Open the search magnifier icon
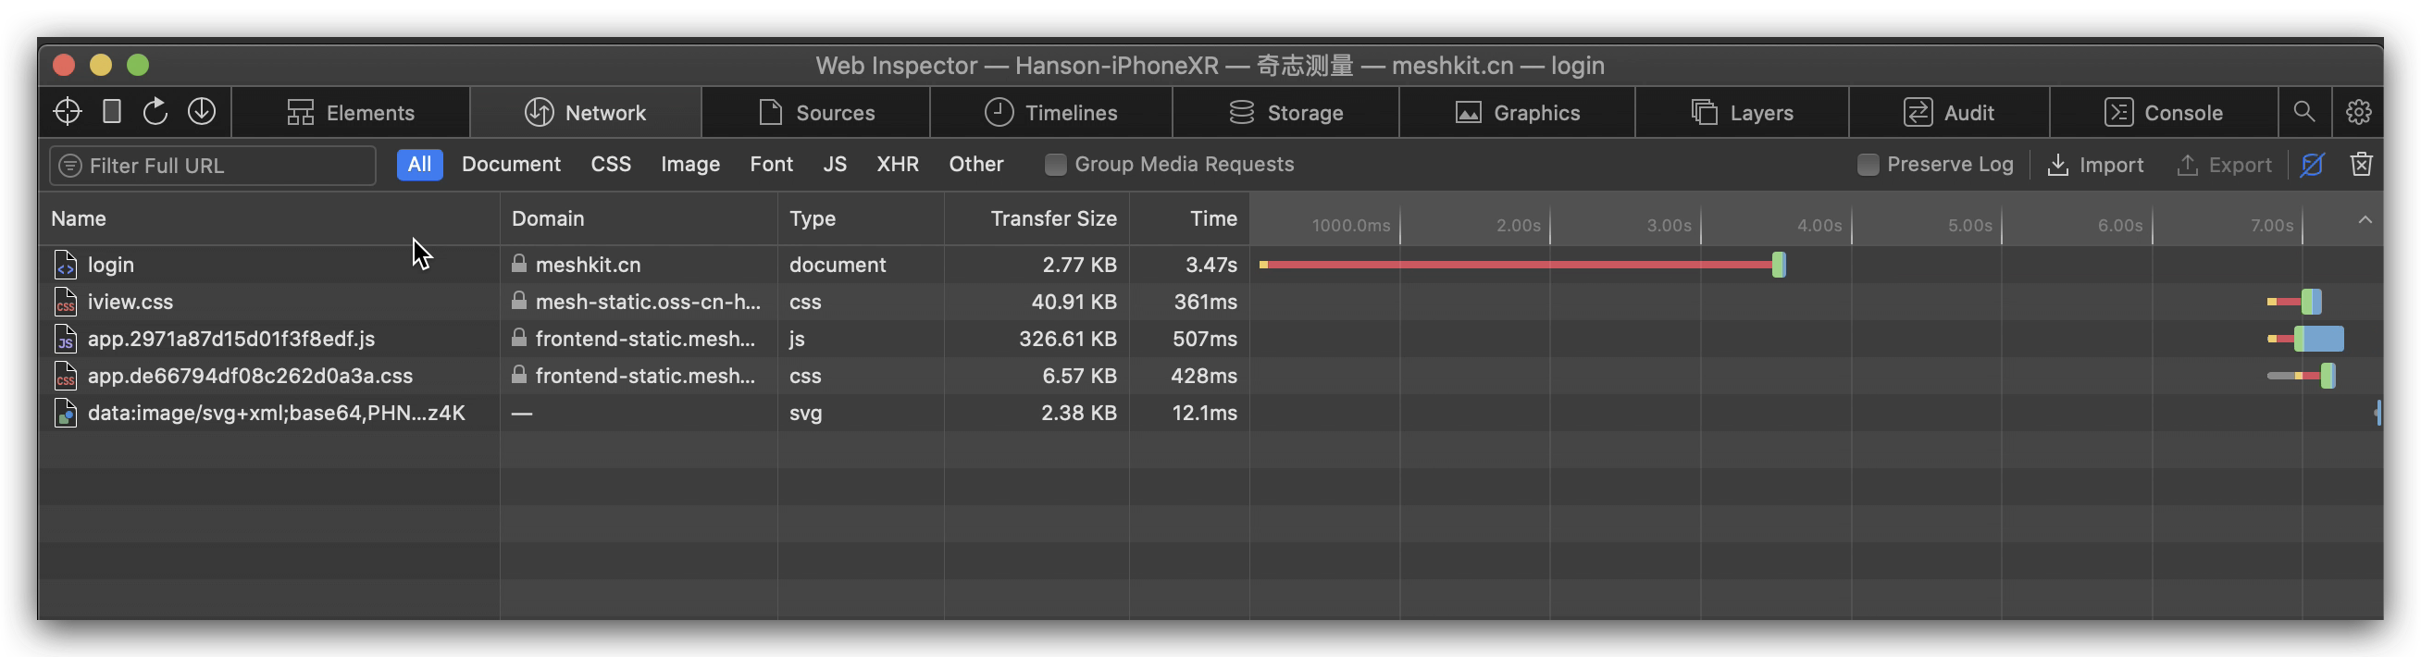 (x=2303, y=112)
